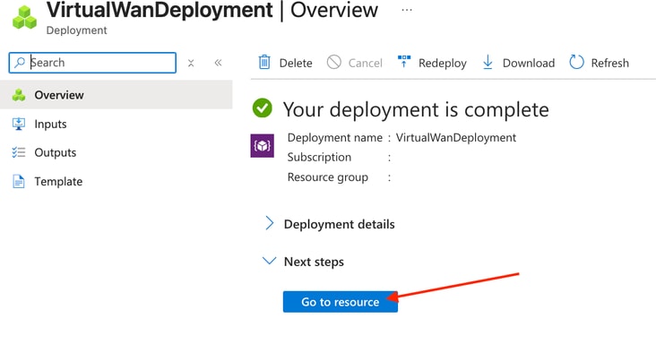
Task: Click the Cancel toolbar label
Action: tap(366, 63)
